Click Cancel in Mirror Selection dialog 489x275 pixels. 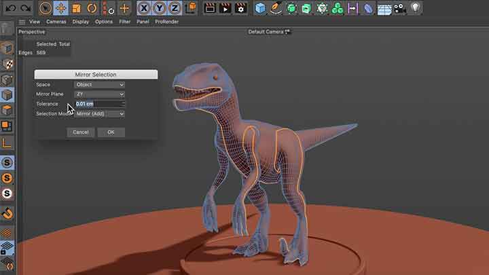tap(80, 132)
